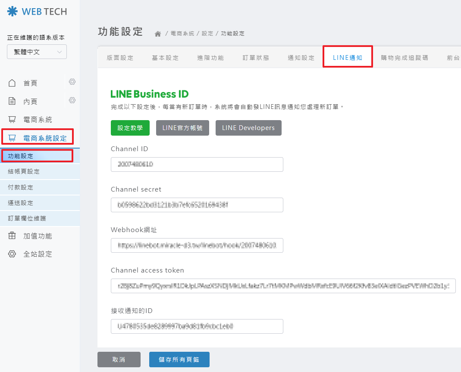Click the green 設定教學 button

click(x=130, y=128)
